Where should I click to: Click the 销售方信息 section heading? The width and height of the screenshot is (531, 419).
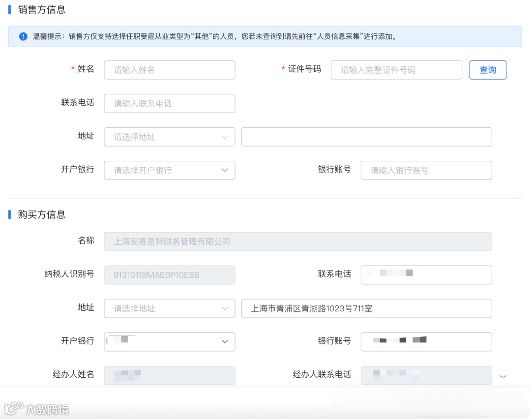(x=42, y=9)
